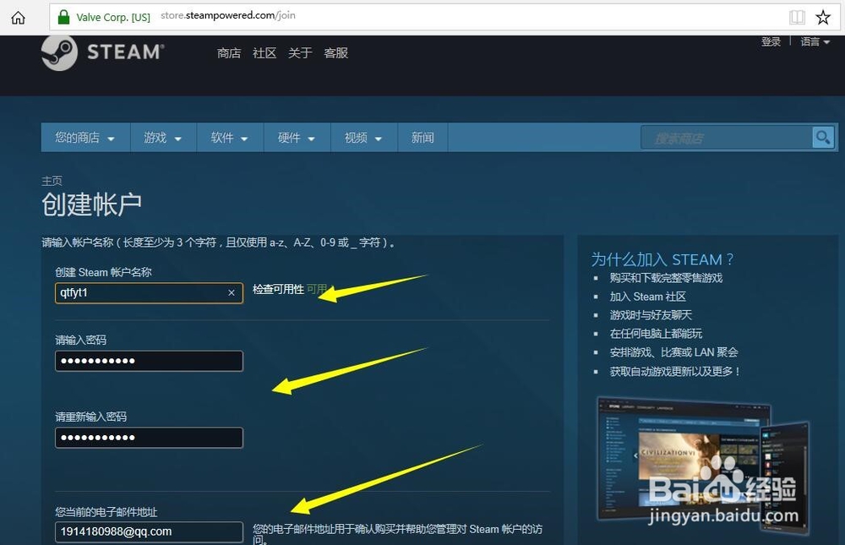
Task: Click the Valve Corp. [US] certificate label
Action: pyautogui.click(x=113, y=17)
